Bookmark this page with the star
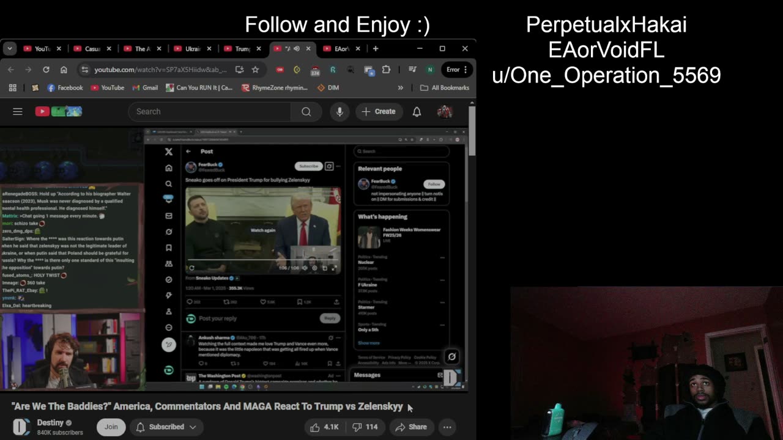Screen dimensions: 783x440 pyautogui.click(x=255, y=70)
